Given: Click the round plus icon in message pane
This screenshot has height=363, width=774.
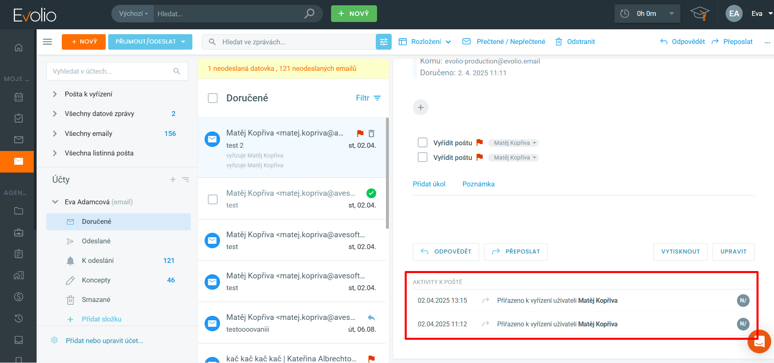Looking at the screenshot, I should click(x=421, y=107).
